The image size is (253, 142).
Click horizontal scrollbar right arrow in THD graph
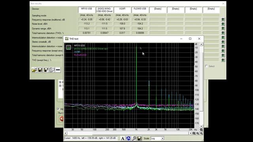tap(191, 133)
